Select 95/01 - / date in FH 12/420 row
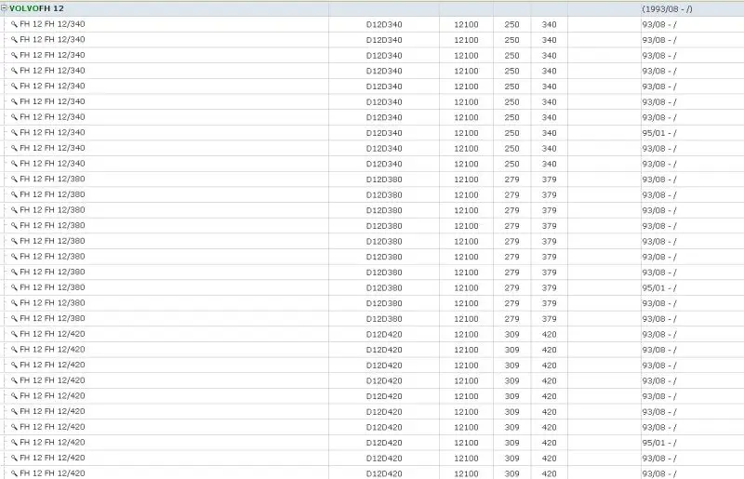This screenshot has width=744, height=479. tap(659, 443)
